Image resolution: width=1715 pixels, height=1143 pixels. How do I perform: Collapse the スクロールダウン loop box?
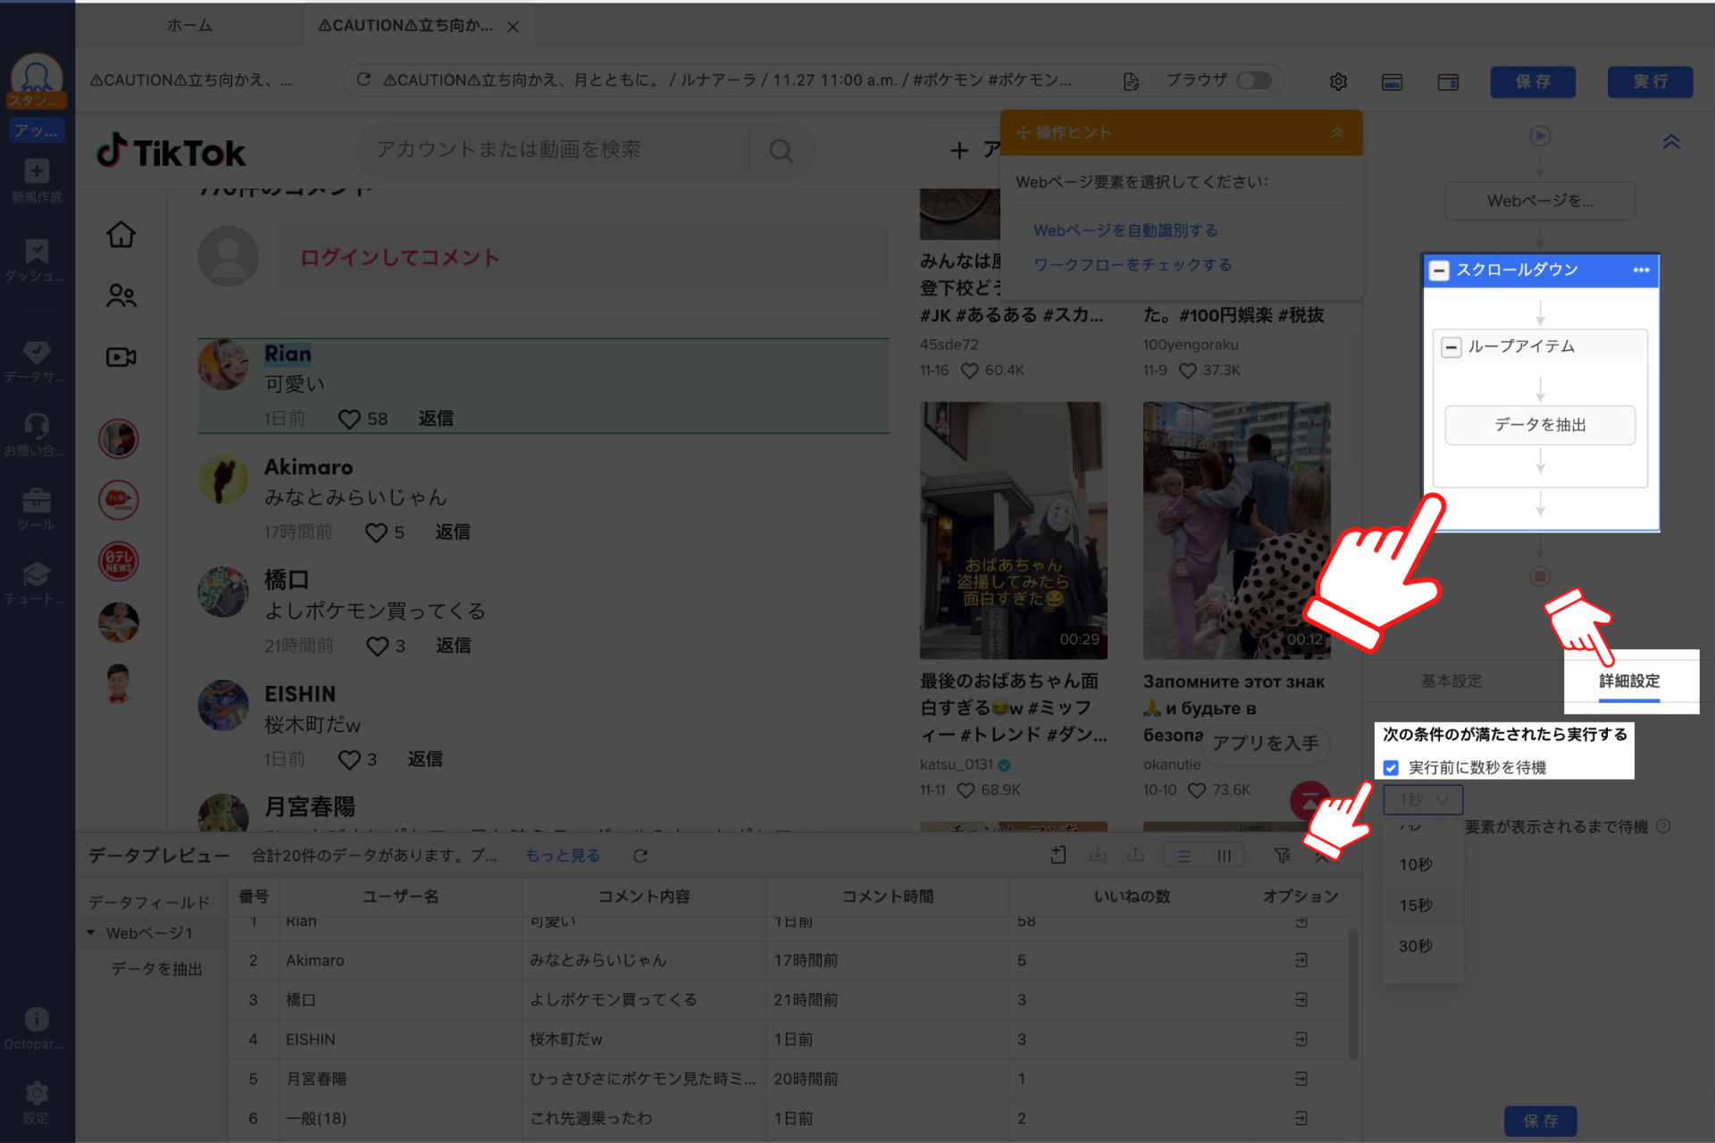tap(1438, 271)
